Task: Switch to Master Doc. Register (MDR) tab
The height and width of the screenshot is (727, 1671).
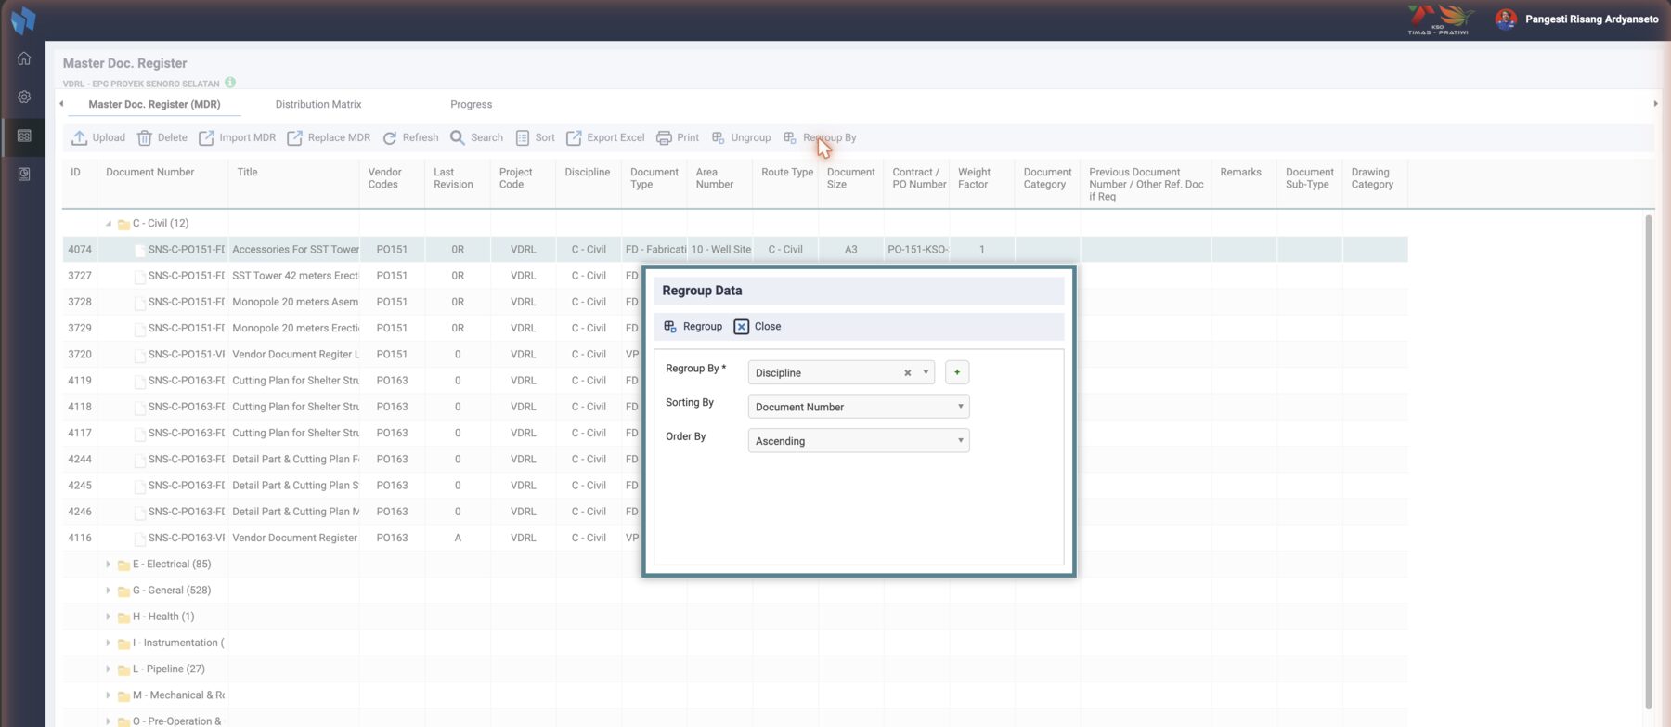Action: click(154, 104)
